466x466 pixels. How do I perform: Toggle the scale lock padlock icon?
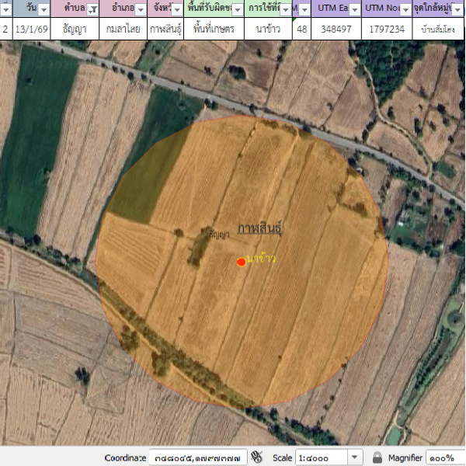[377, 457]
